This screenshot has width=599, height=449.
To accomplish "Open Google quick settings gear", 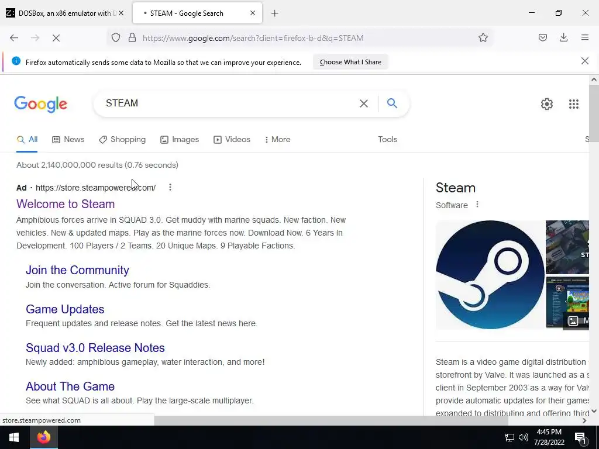I will [547, 104].
